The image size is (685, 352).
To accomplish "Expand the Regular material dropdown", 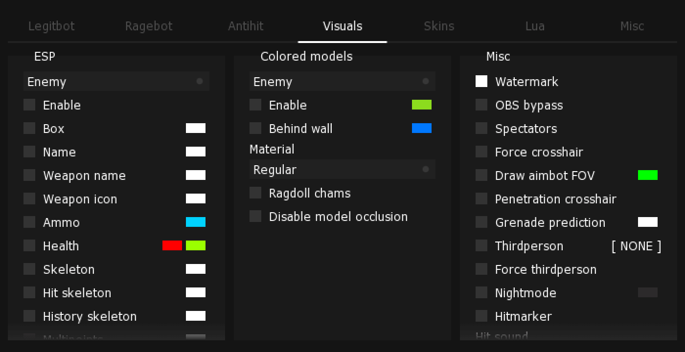I will [342, 170].
